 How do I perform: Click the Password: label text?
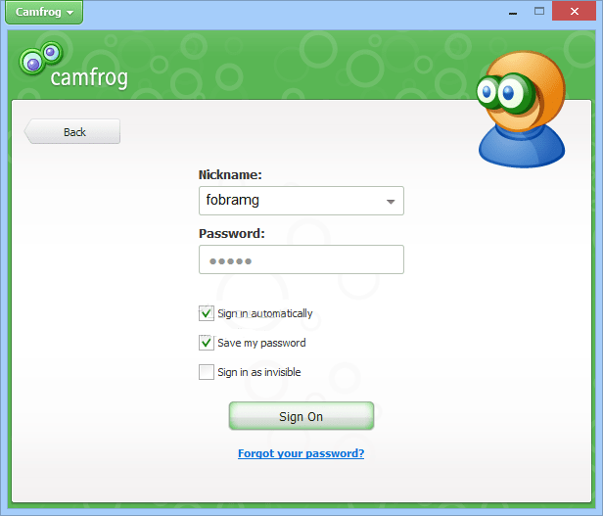coord(231,234)
